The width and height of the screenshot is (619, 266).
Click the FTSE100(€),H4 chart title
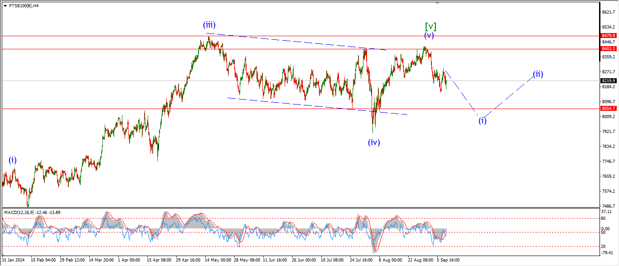click(x=24, y=6)
